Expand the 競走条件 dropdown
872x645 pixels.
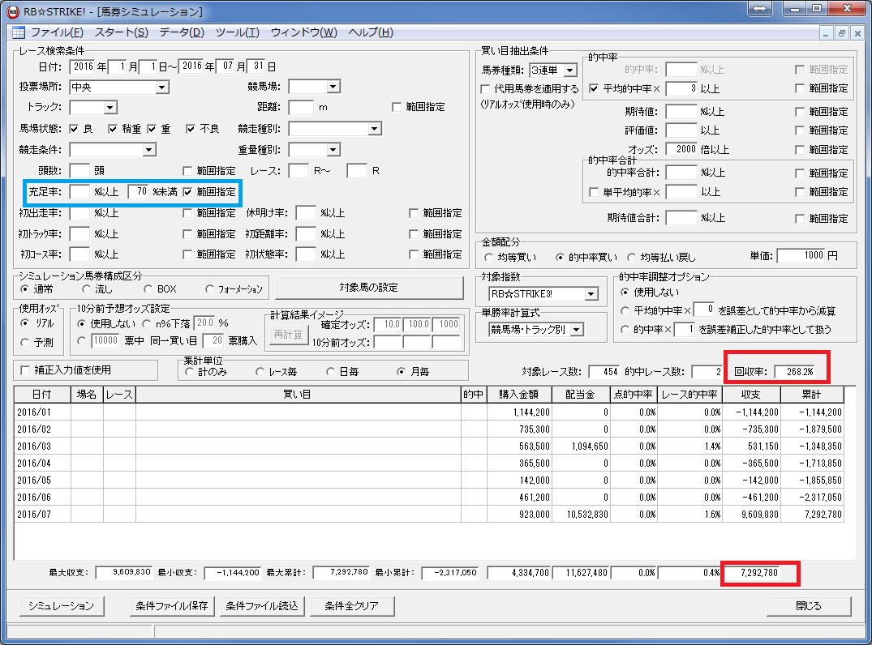click(149, 150)
